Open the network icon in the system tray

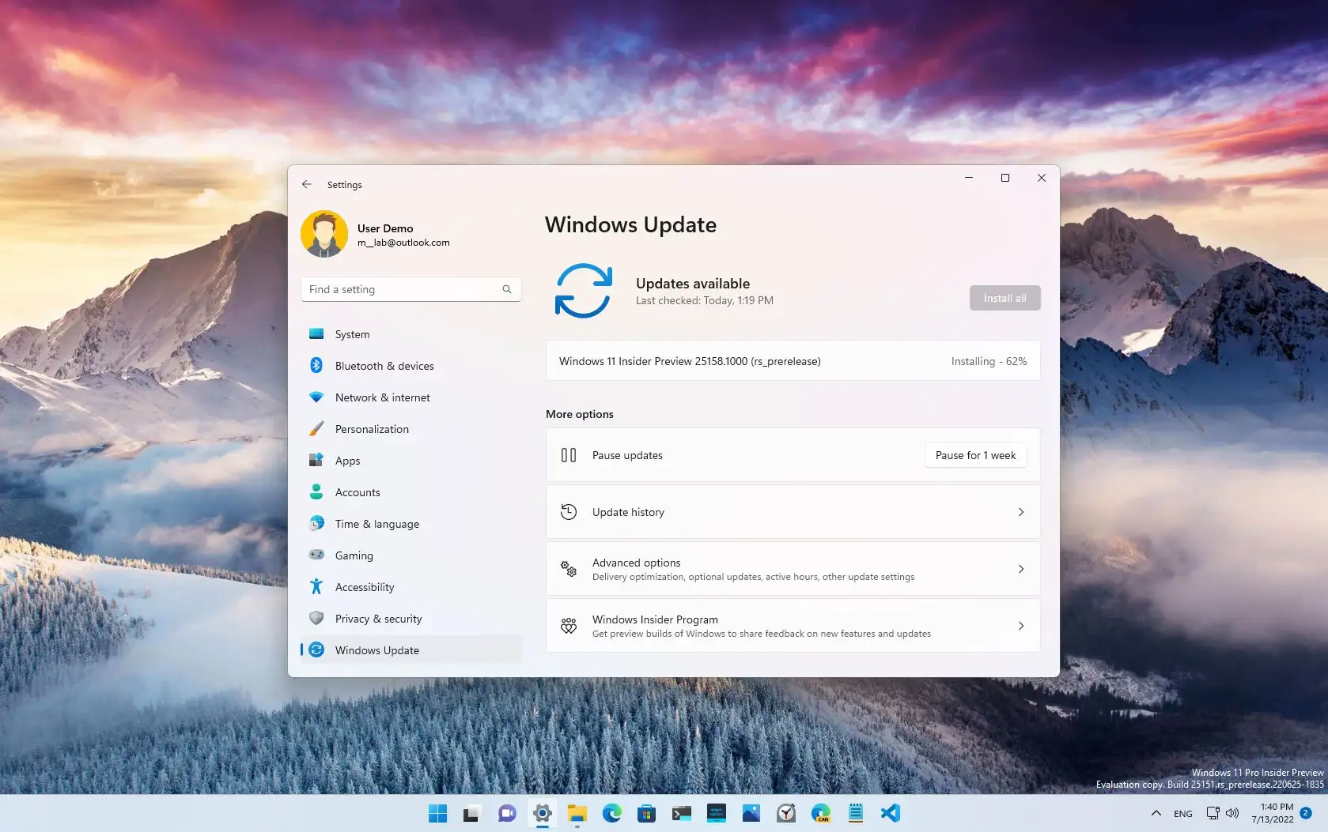coord(1213,813)
